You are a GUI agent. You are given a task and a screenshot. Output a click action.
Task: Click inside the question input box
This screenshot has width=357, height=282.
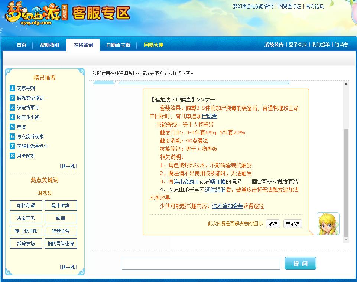coord(201,263)
